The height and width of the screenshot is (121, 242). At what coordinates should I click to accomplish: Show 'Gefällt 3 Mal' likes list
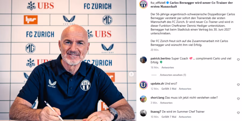coord(169,89)
